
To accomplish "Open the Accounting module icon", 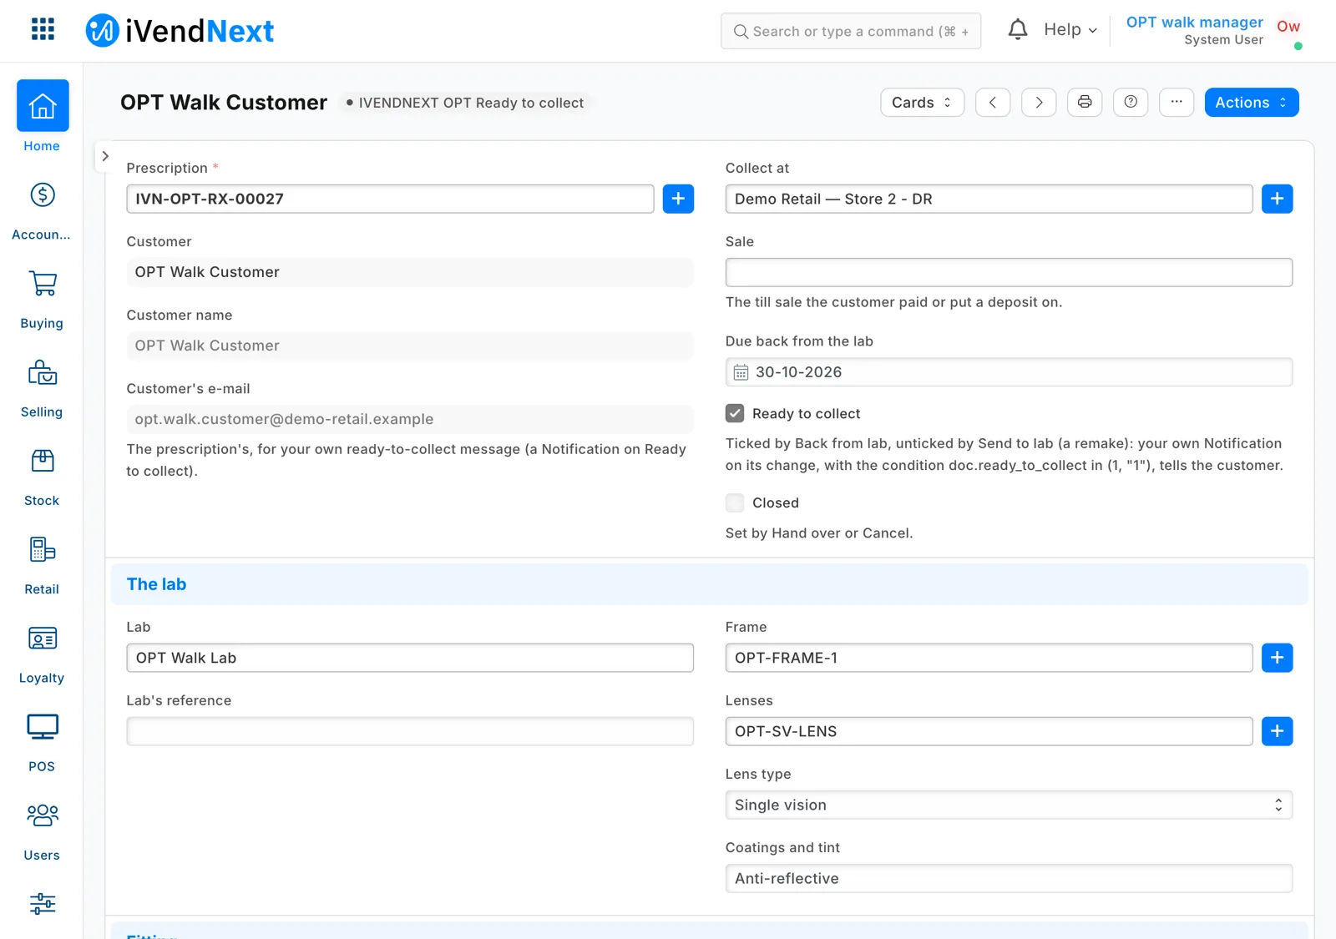I will click(x=43, y=195).
